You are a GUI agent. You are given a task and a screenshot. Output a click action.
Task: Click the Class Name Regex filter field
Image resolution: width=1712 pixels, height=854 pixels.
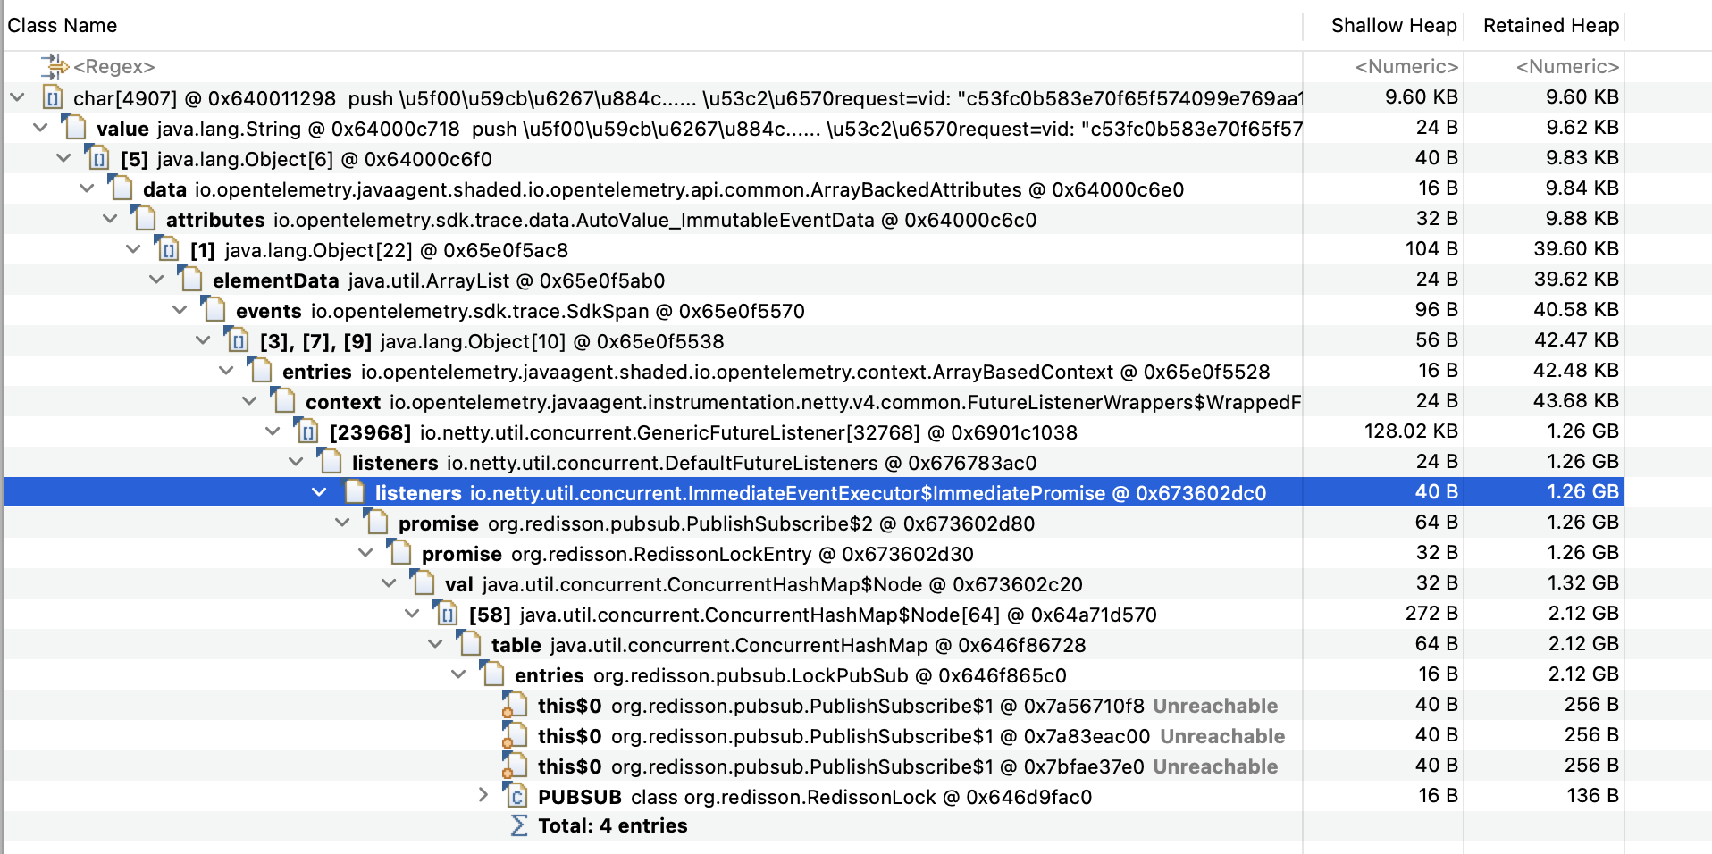coord(114,66)
